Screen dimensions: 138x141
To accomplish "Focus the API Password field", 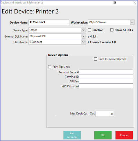I will tap(106, 86).
